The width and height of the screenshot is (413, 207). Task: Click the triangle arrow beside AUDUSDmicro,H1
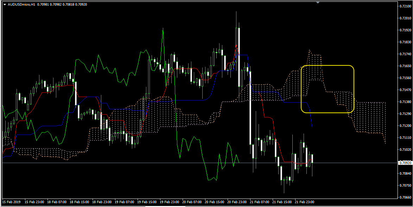coord(4,4)
